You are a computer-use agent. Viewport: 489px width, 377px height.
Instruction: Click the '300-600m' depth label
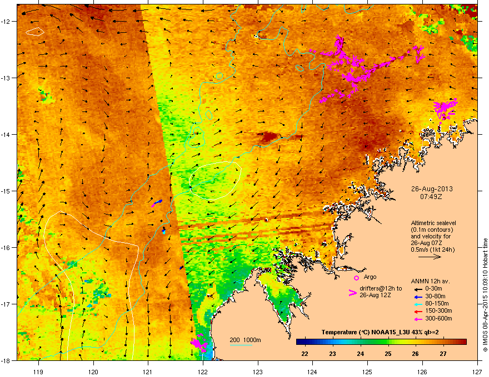[438, 319]
